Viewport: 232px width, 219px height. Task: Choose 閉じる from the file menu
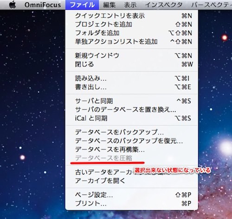(132, 64)
